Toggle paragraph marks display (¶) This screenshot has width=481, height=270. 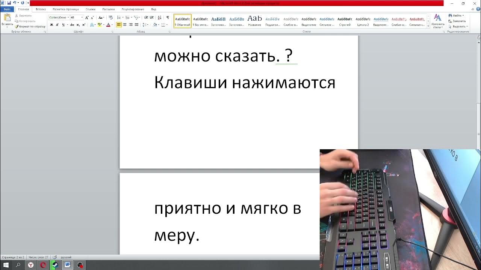pos(168,18)
